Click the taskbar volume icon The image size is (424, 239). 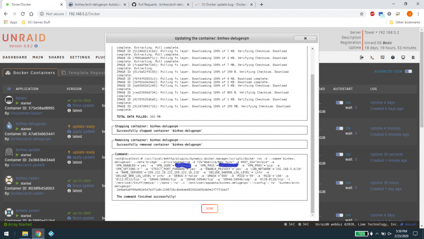coord(389,233)
